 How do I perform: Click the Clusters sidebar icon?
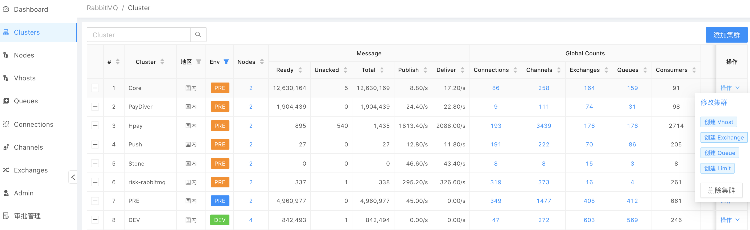pos(6,32)
